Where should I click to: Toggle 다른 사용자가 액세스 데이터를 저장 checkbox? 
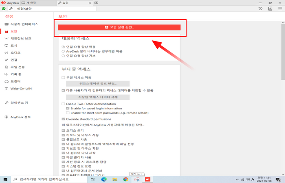63,90
